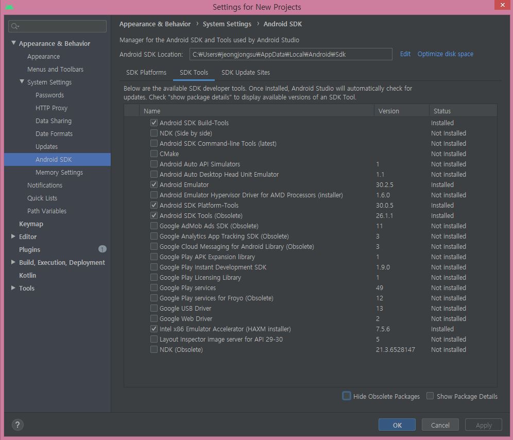Open Keymap settings

31,224
